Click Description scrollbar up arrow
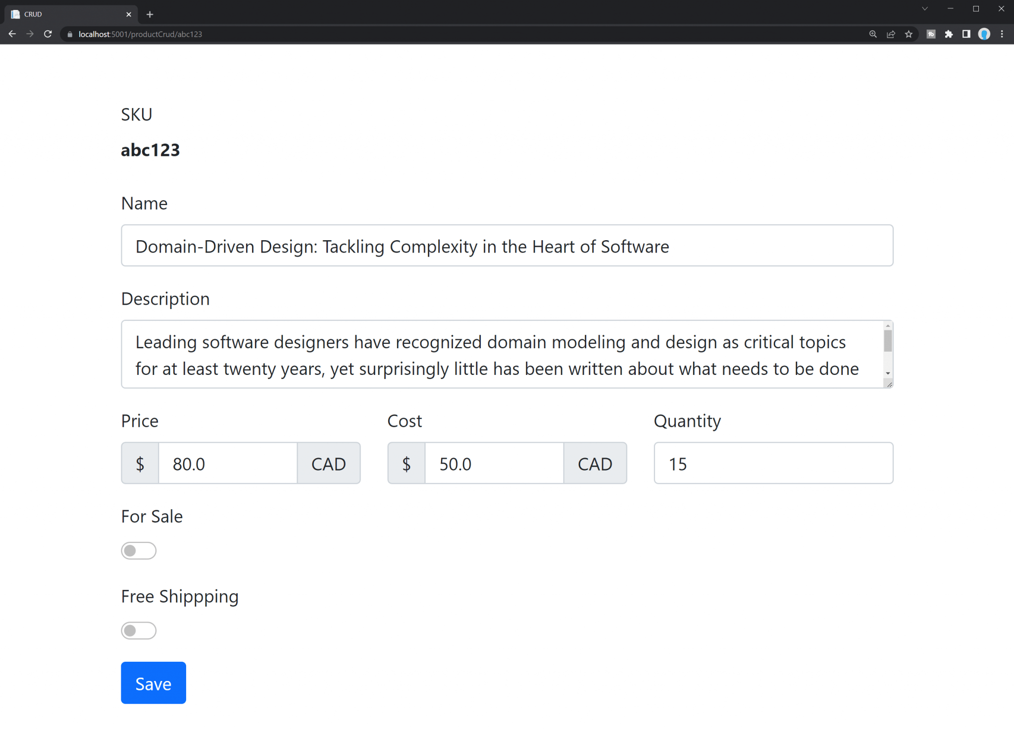This screenshot has height=735, width=1014. pos(888,326)
